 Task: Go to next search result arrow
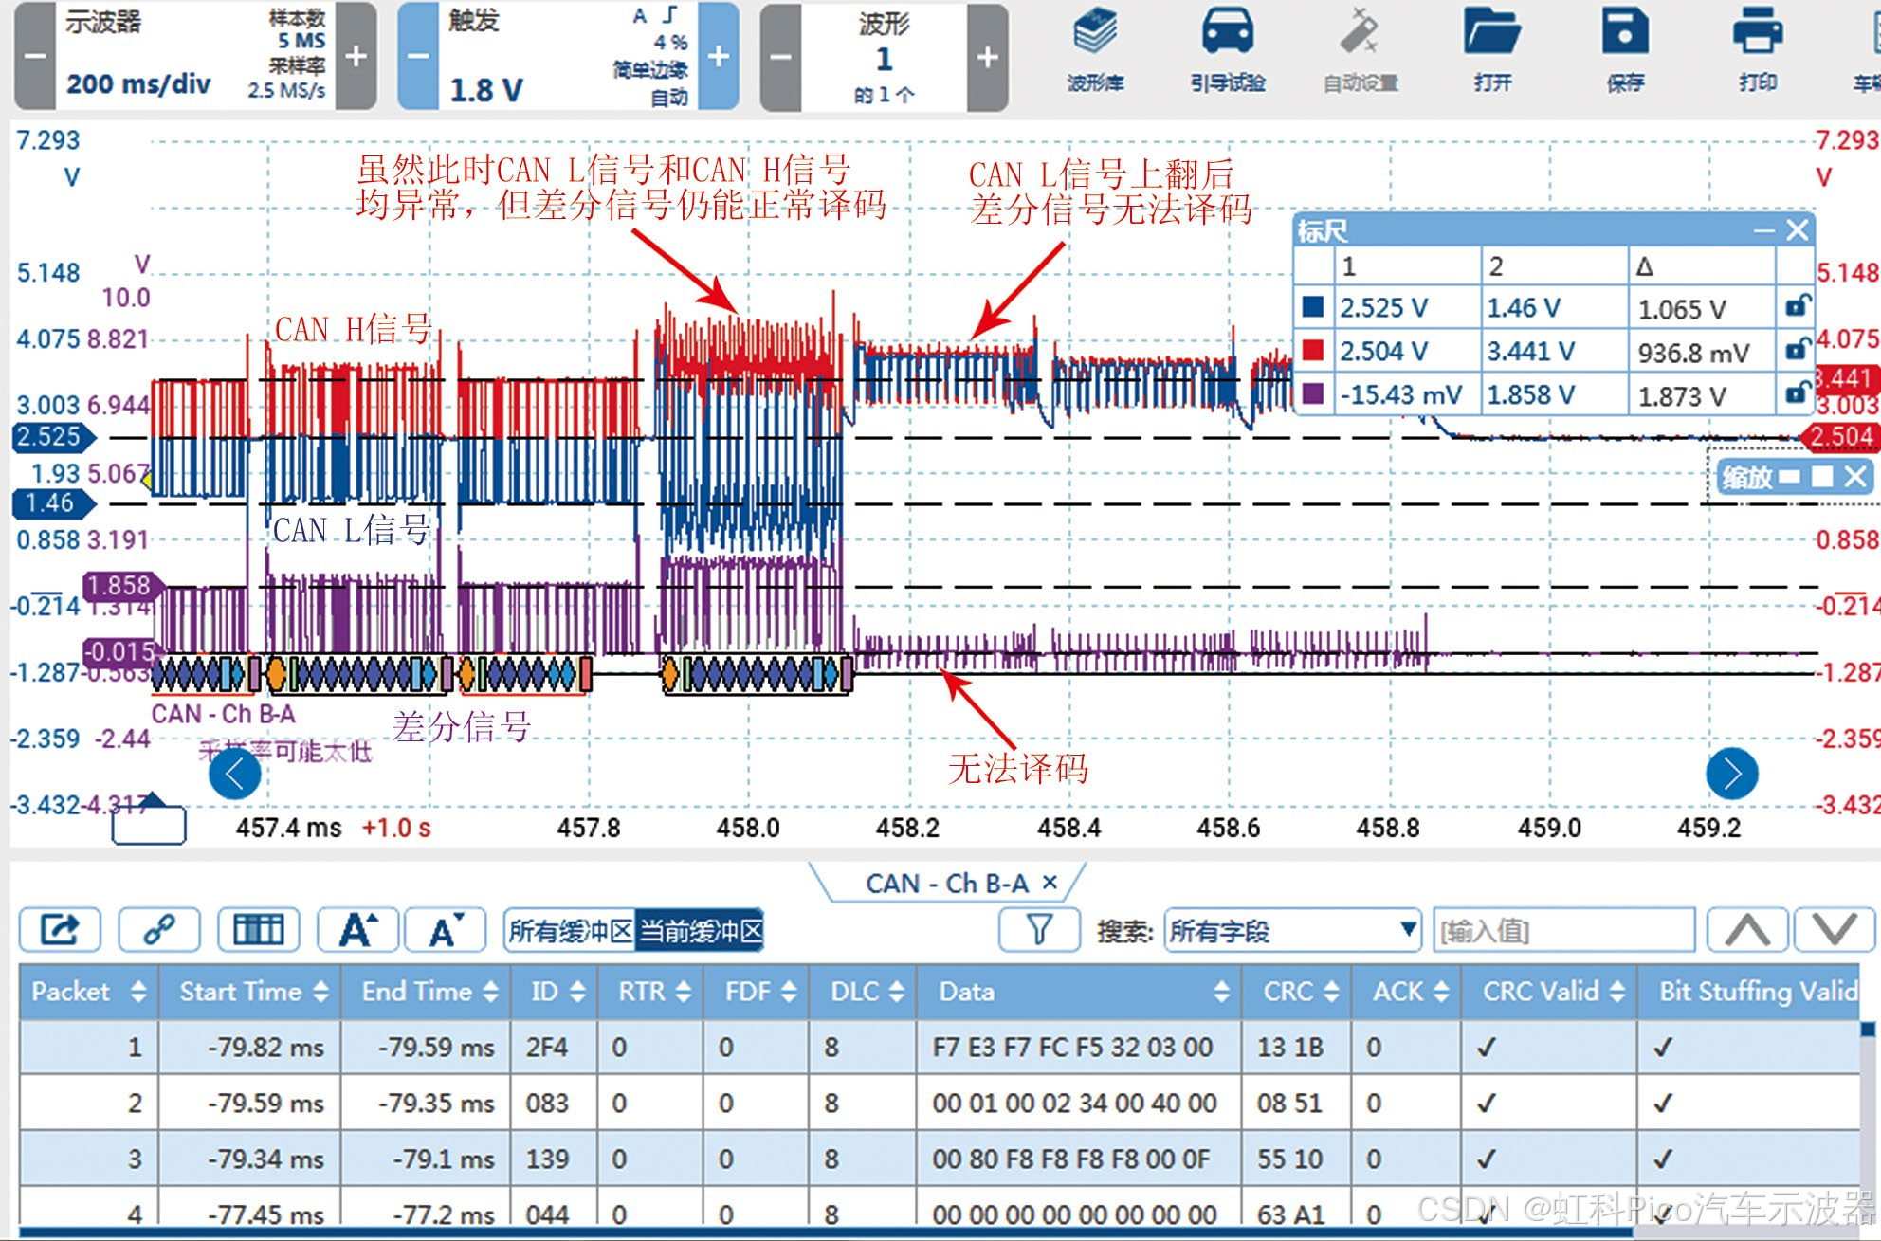tap(1835, 930)
